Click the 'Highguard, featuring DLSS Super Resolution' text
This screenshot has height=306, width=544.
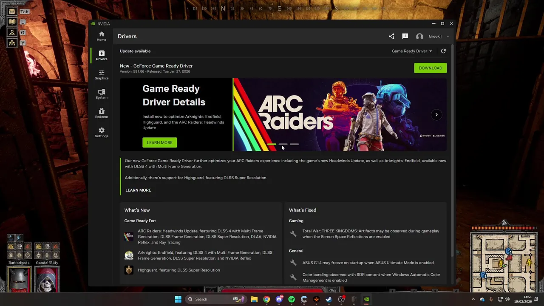pyautogui.click(x=179, y=270)
